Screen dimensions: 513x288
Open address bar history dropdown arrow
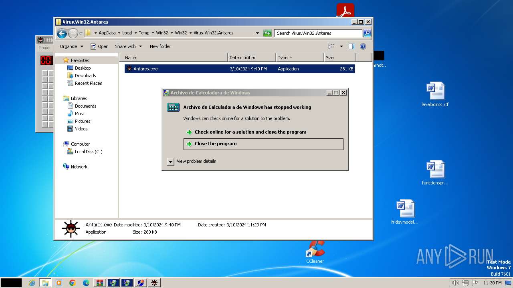click(x=257, y=33)
